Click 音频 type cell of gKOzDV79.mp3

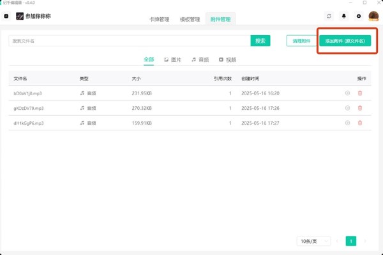click(x=88, y=108)
